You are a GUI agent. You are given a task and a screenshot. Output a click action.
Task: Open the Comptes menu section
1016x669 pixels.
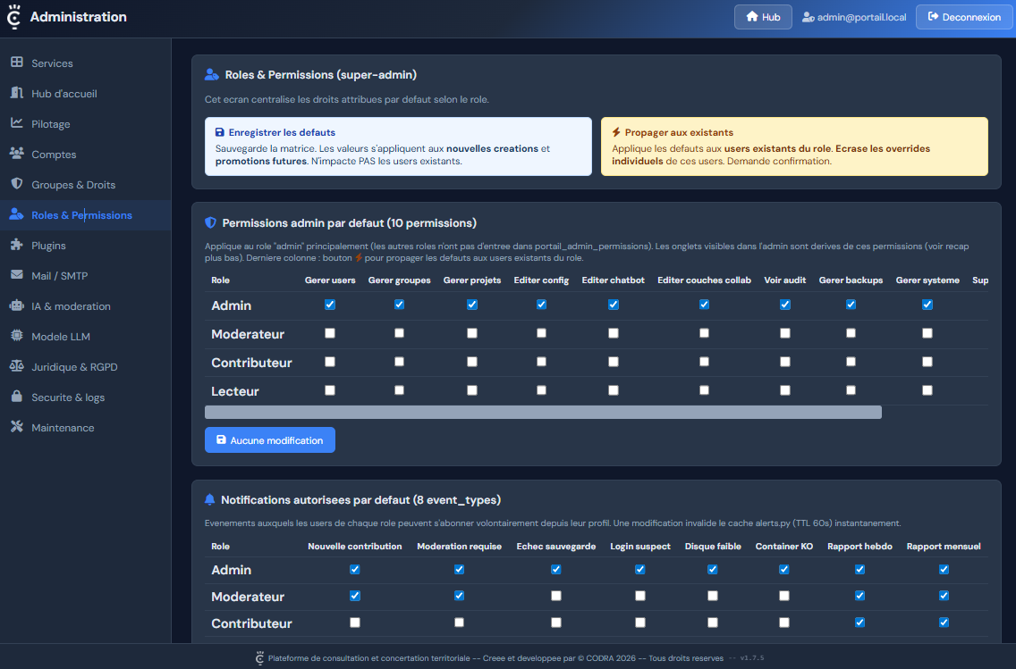[54, 155]
